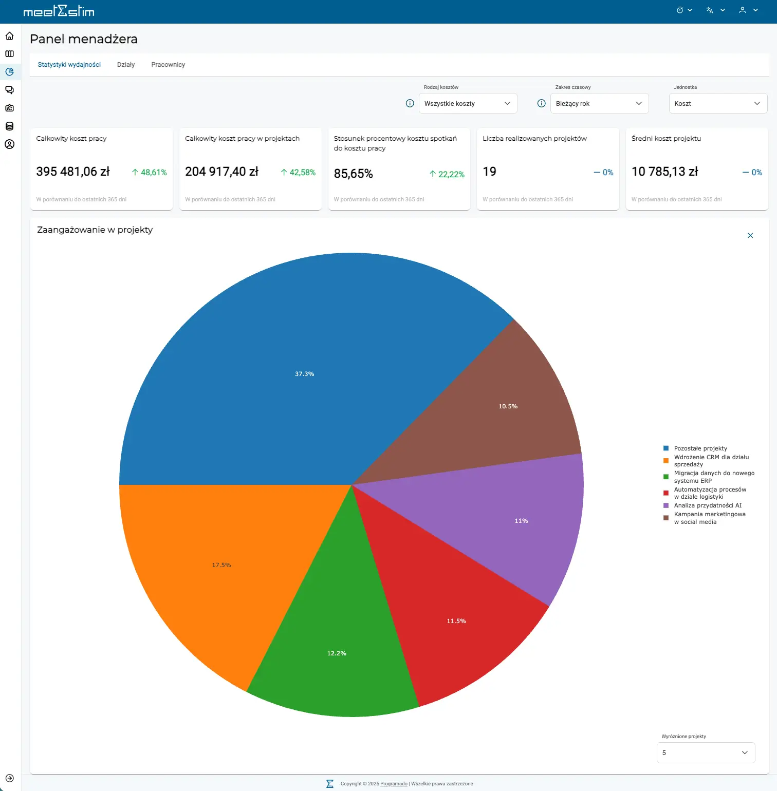Toggle 'Pozostałe projekty' legend entry
This screenshot has height=791, width=777.
pos(700,448)
